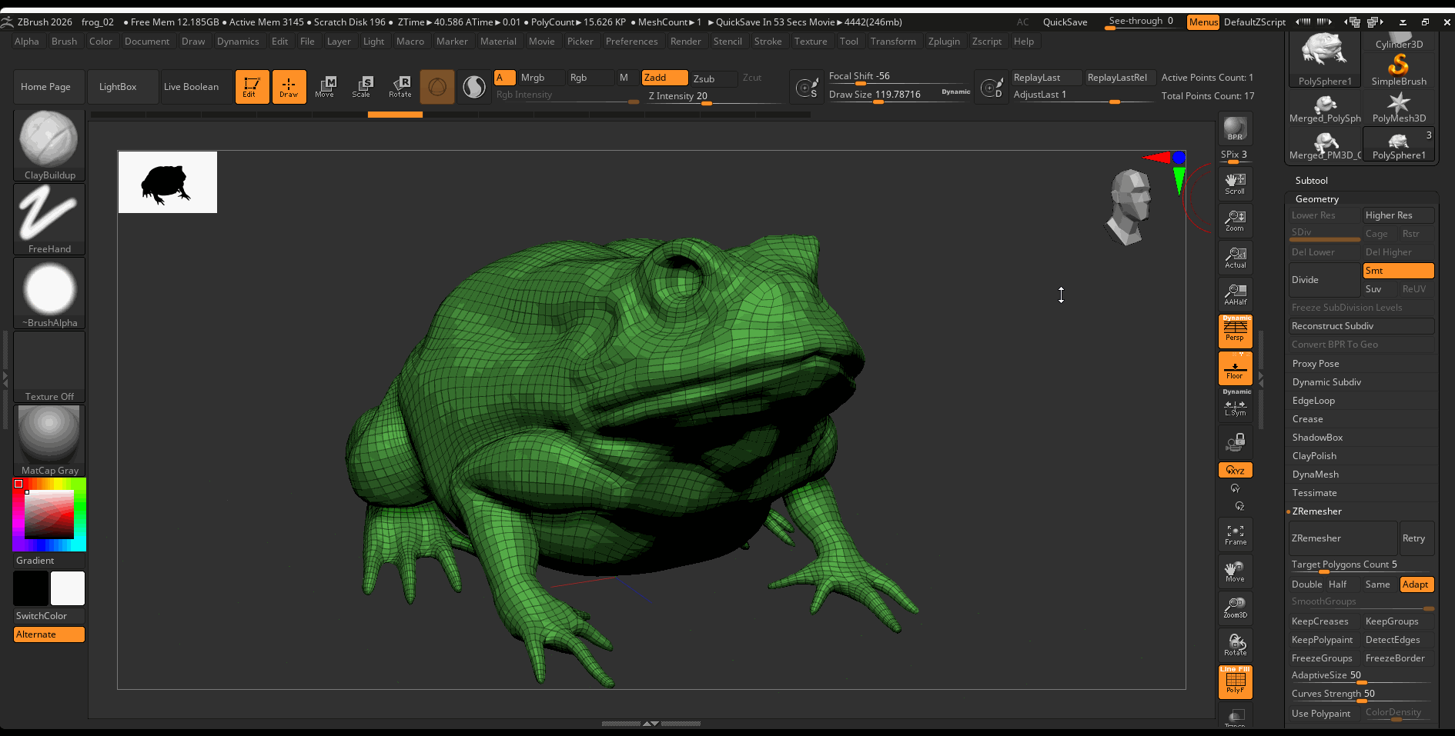The image size is (1455, 736).
Task: Open the Zplugin menu
Action: [x=944, y=42]
